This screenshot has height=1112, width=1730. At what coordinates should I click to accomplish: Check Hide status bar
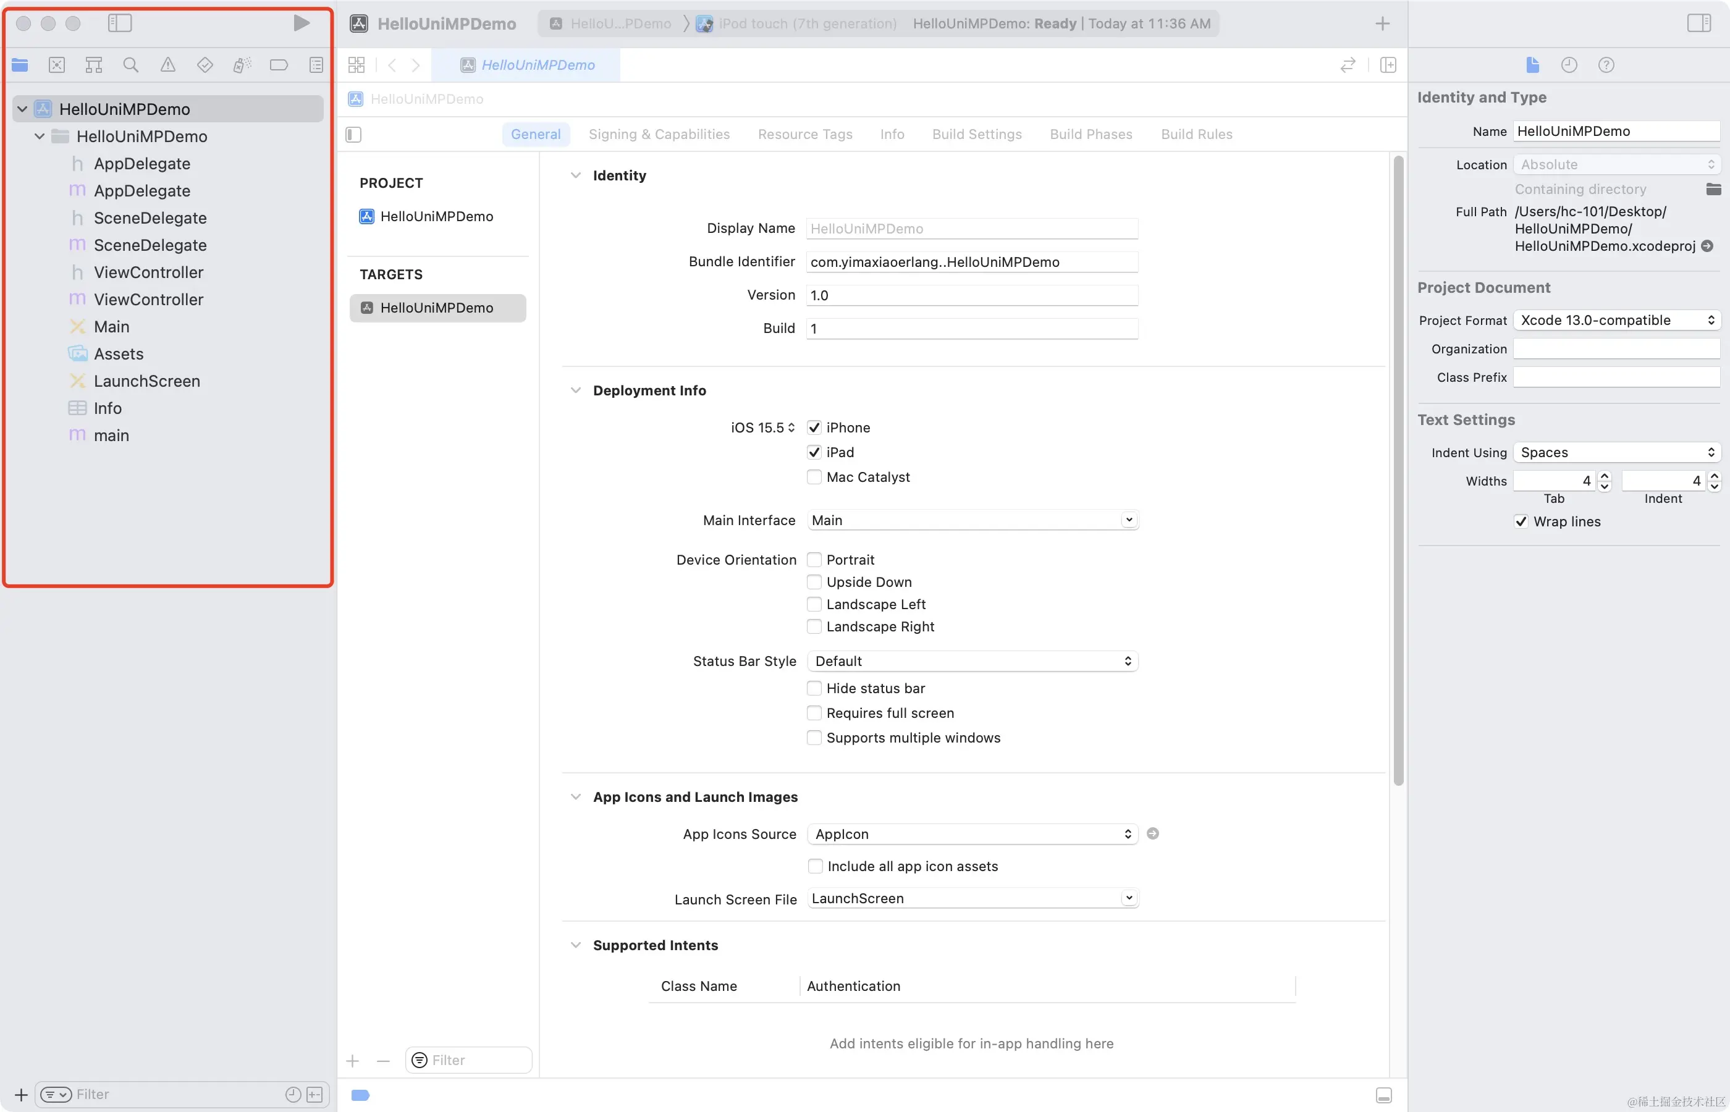coord(814,688)
